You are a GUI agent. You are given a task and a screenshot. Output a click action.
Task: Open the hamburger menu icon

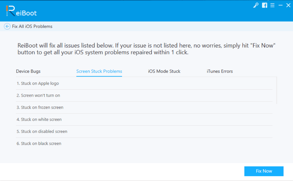pos(273,5)
